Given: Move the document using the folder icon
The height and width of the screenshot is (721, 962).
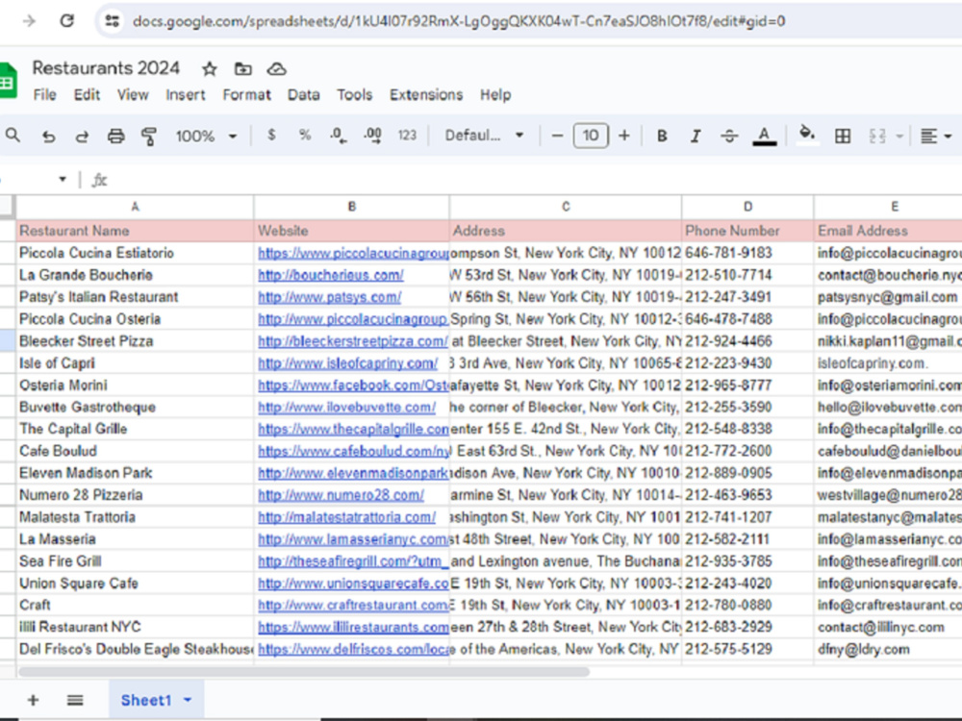Looking at the screenshot, I should [243, 68].
